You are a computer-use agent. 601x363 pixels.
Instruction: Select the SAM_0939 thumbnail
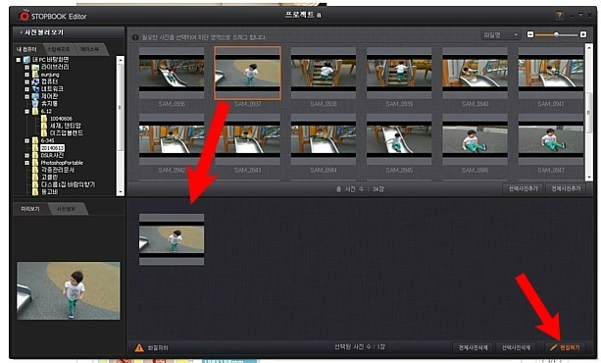tap(399, 73)
